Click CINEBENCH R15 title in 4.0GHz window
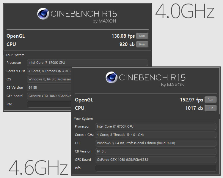 pos(84,14)
